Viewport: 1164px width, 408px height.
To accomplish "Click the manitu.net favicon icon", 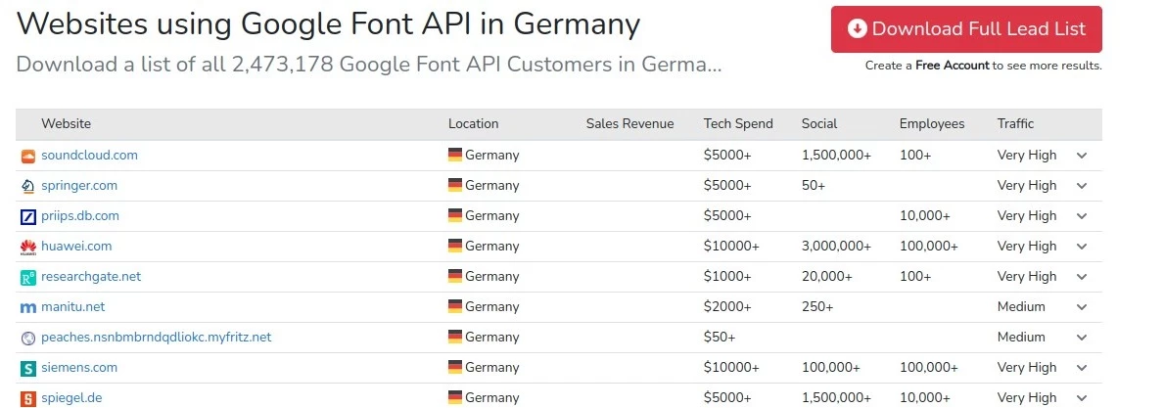I will point(27,307).
